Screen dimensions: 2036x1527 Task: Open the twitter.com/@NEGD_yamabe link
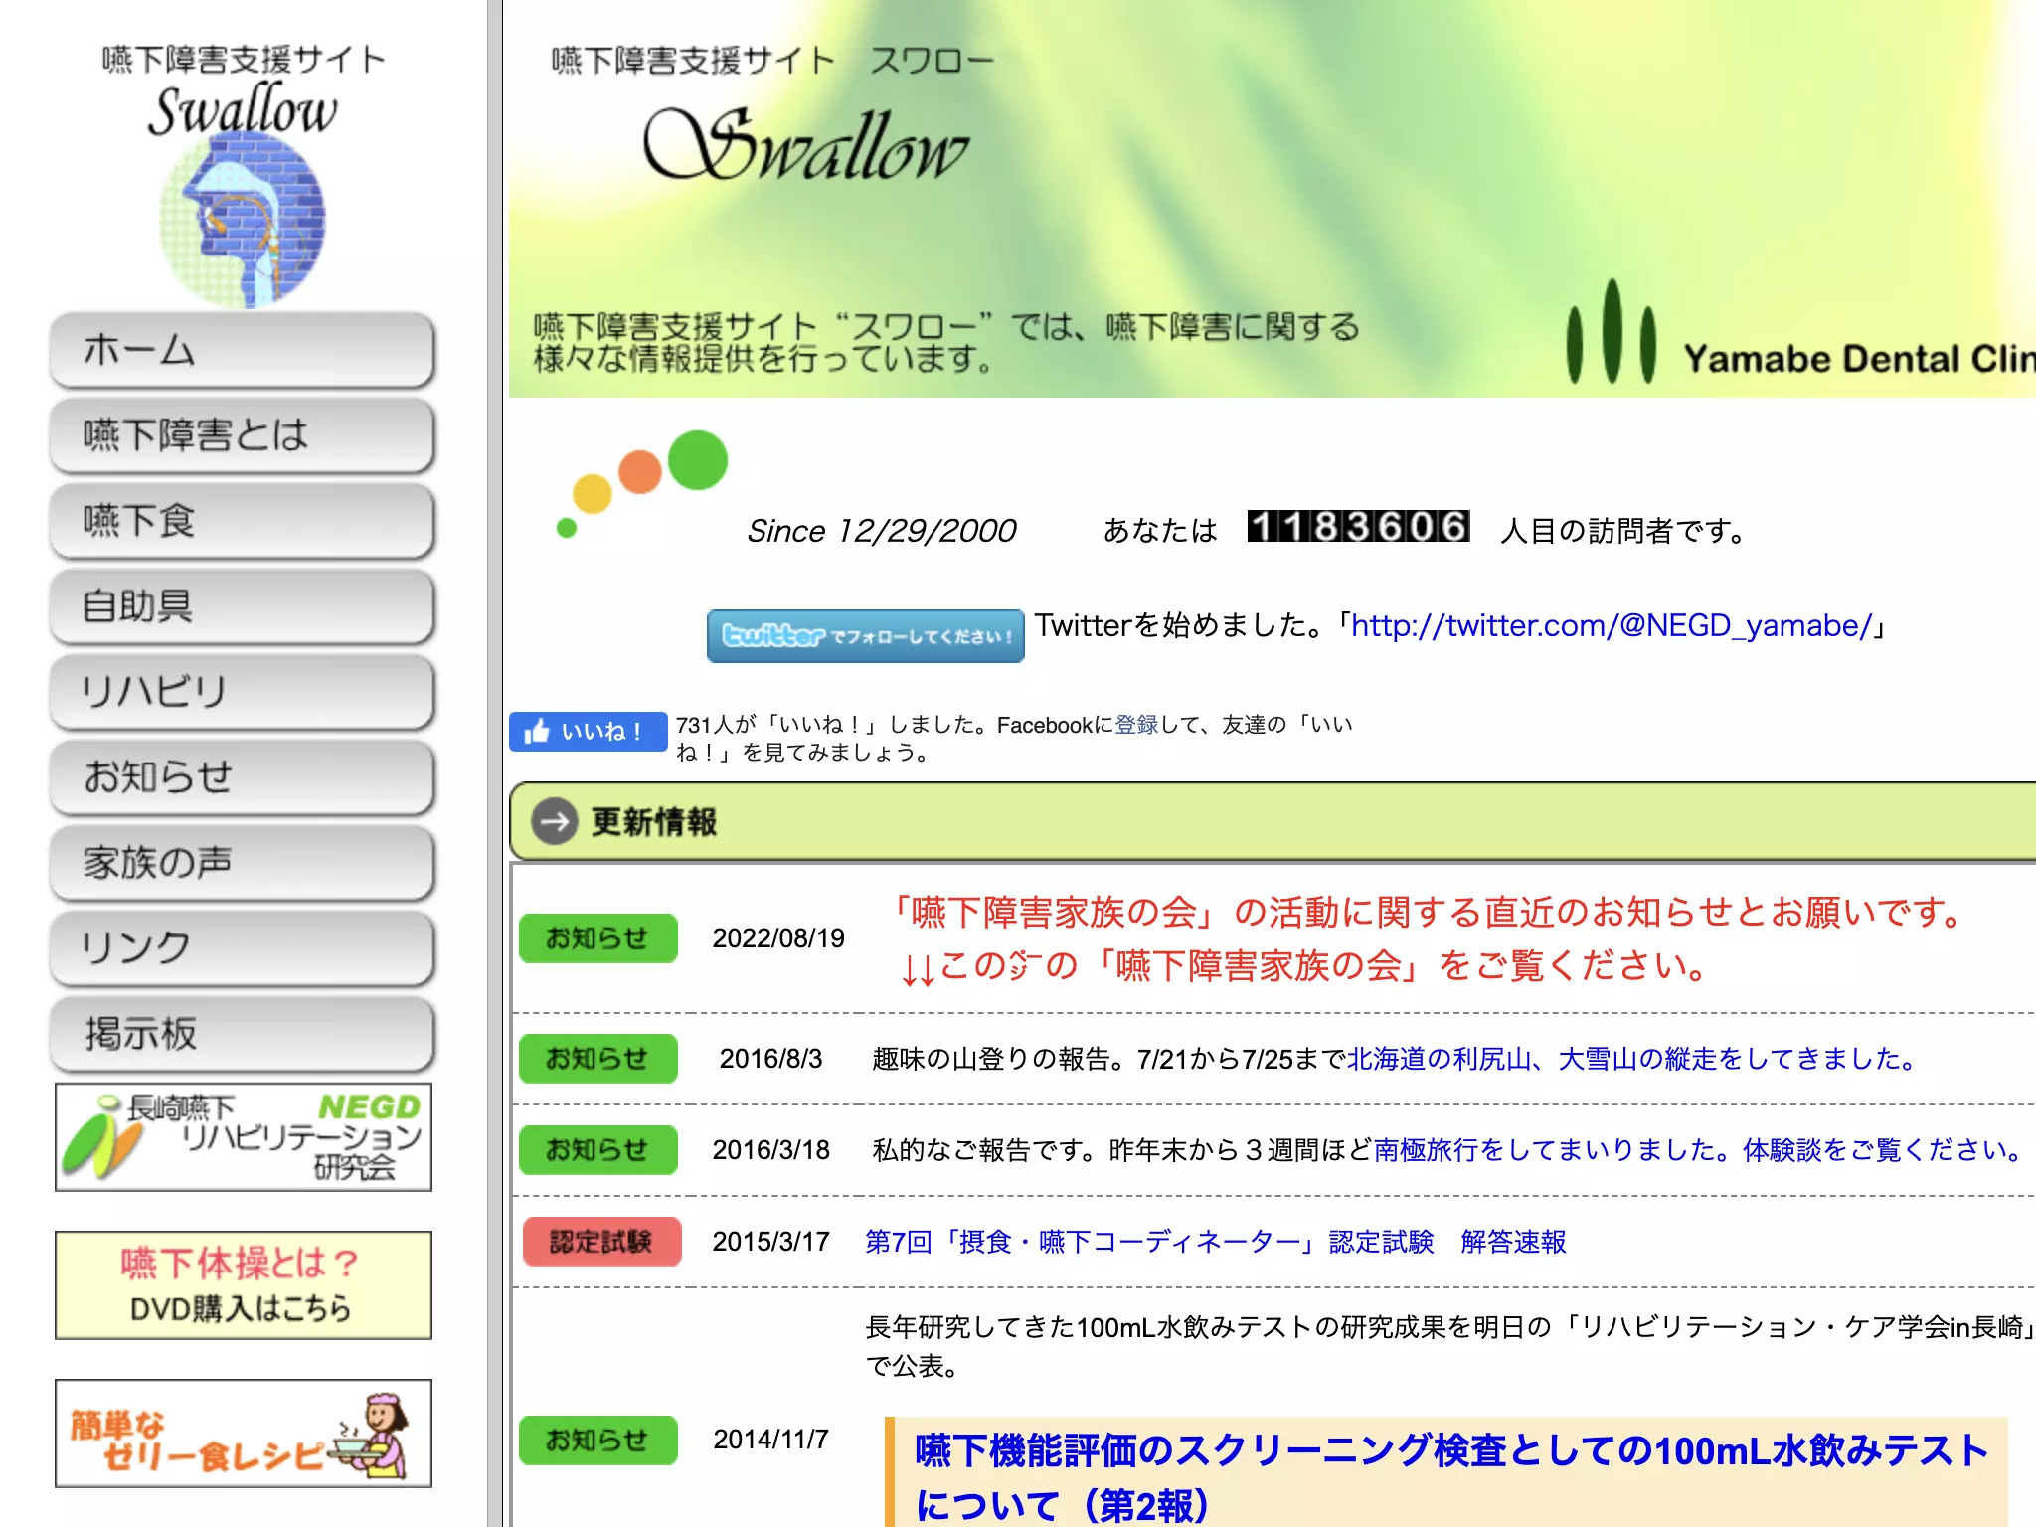1612,625
